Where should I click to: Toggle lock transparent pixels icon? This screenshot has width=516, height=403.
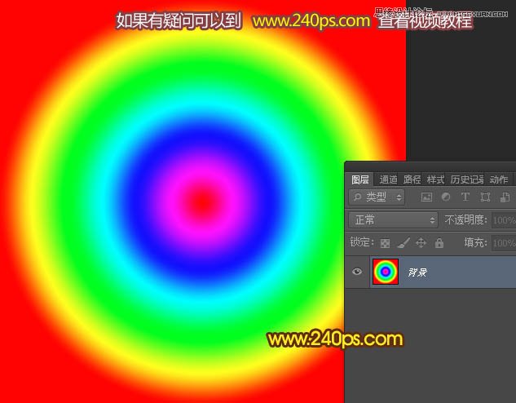(x=385, y=243)
